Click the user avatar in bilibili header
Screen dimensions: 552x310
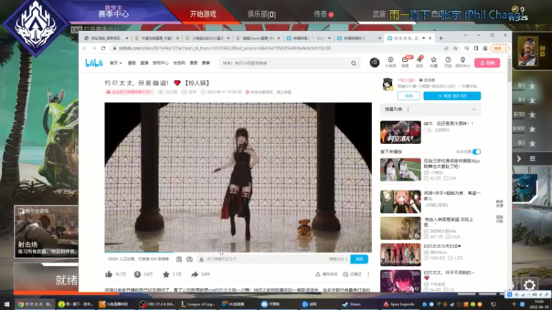click(x=374, y=63)
